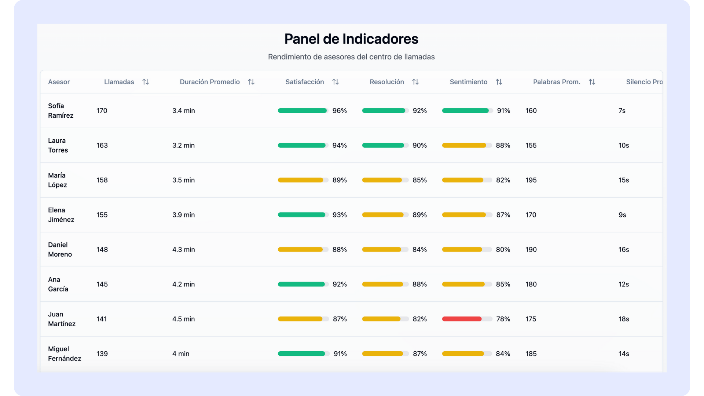This screenshot has height=396, width=704.
Task: Choose the Daniel Moreno row
Action: click(x=60, y=250)
